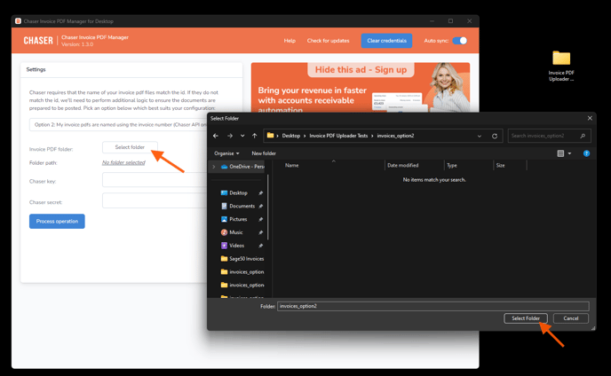Open Invoice PDF Uploader desktop folder icon

click(561, 66)
